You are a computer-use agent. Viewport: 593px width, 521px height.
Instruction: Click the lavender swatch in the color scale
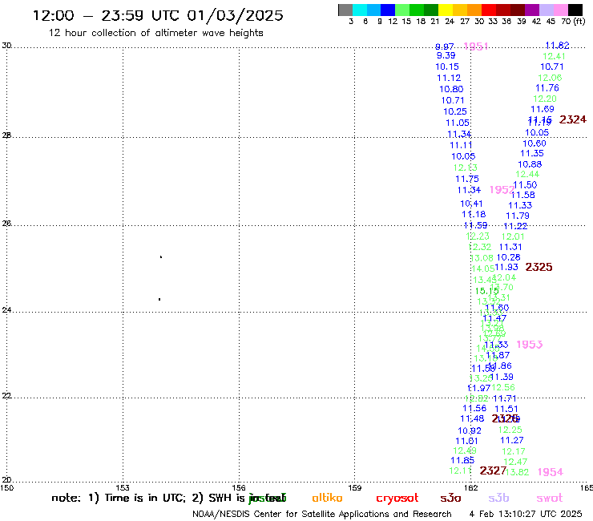546,10
